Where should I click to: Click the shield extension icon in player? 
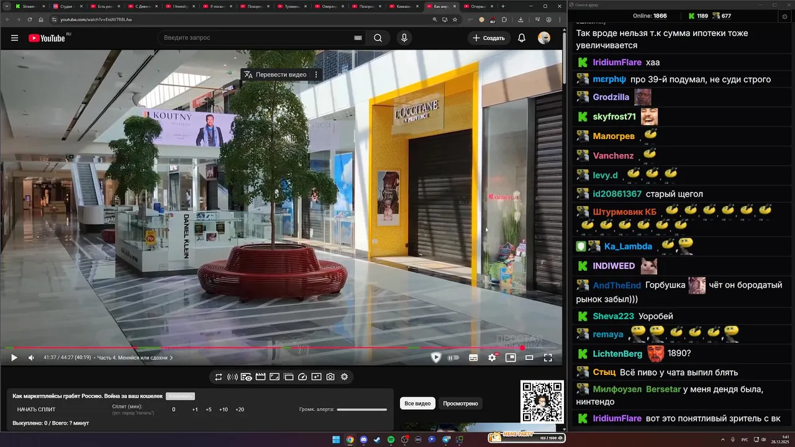pyautogui.click(x=436, y=358)
